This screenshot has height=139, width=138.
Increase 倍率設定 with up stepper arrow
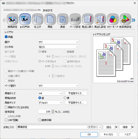click(x=53, y=111)
